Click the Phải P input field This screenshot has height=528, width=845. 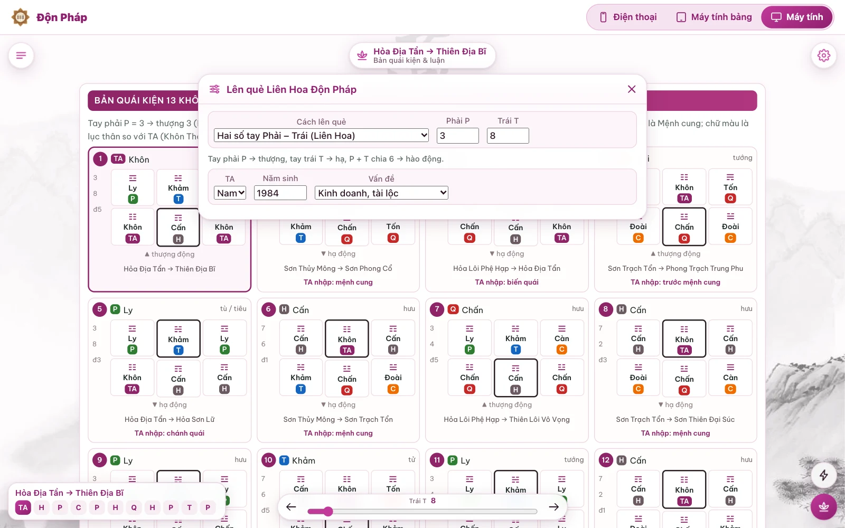(x=458, y=136)
